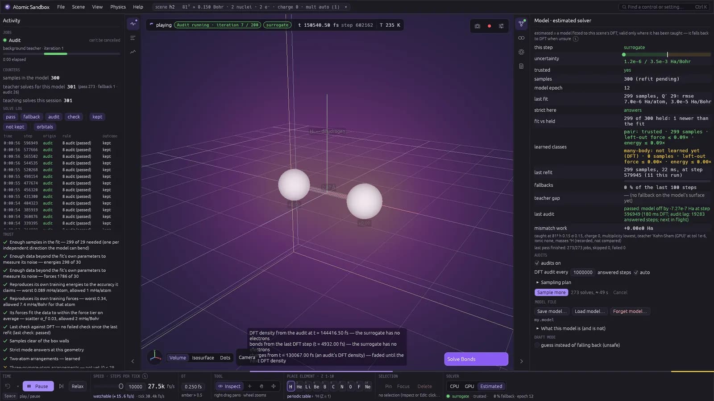
Task: Click the estimated info icon
Action: [x=576, y=39]
